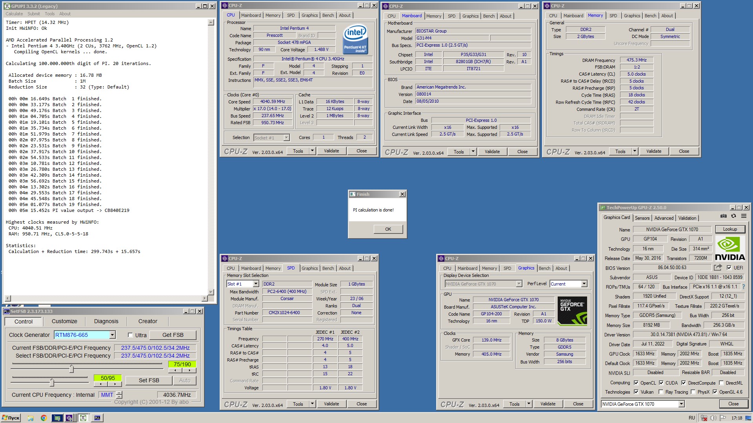753x423 pixels.
Task: Open Display Device Selection dropdown
Action: [x=519, y=284]
